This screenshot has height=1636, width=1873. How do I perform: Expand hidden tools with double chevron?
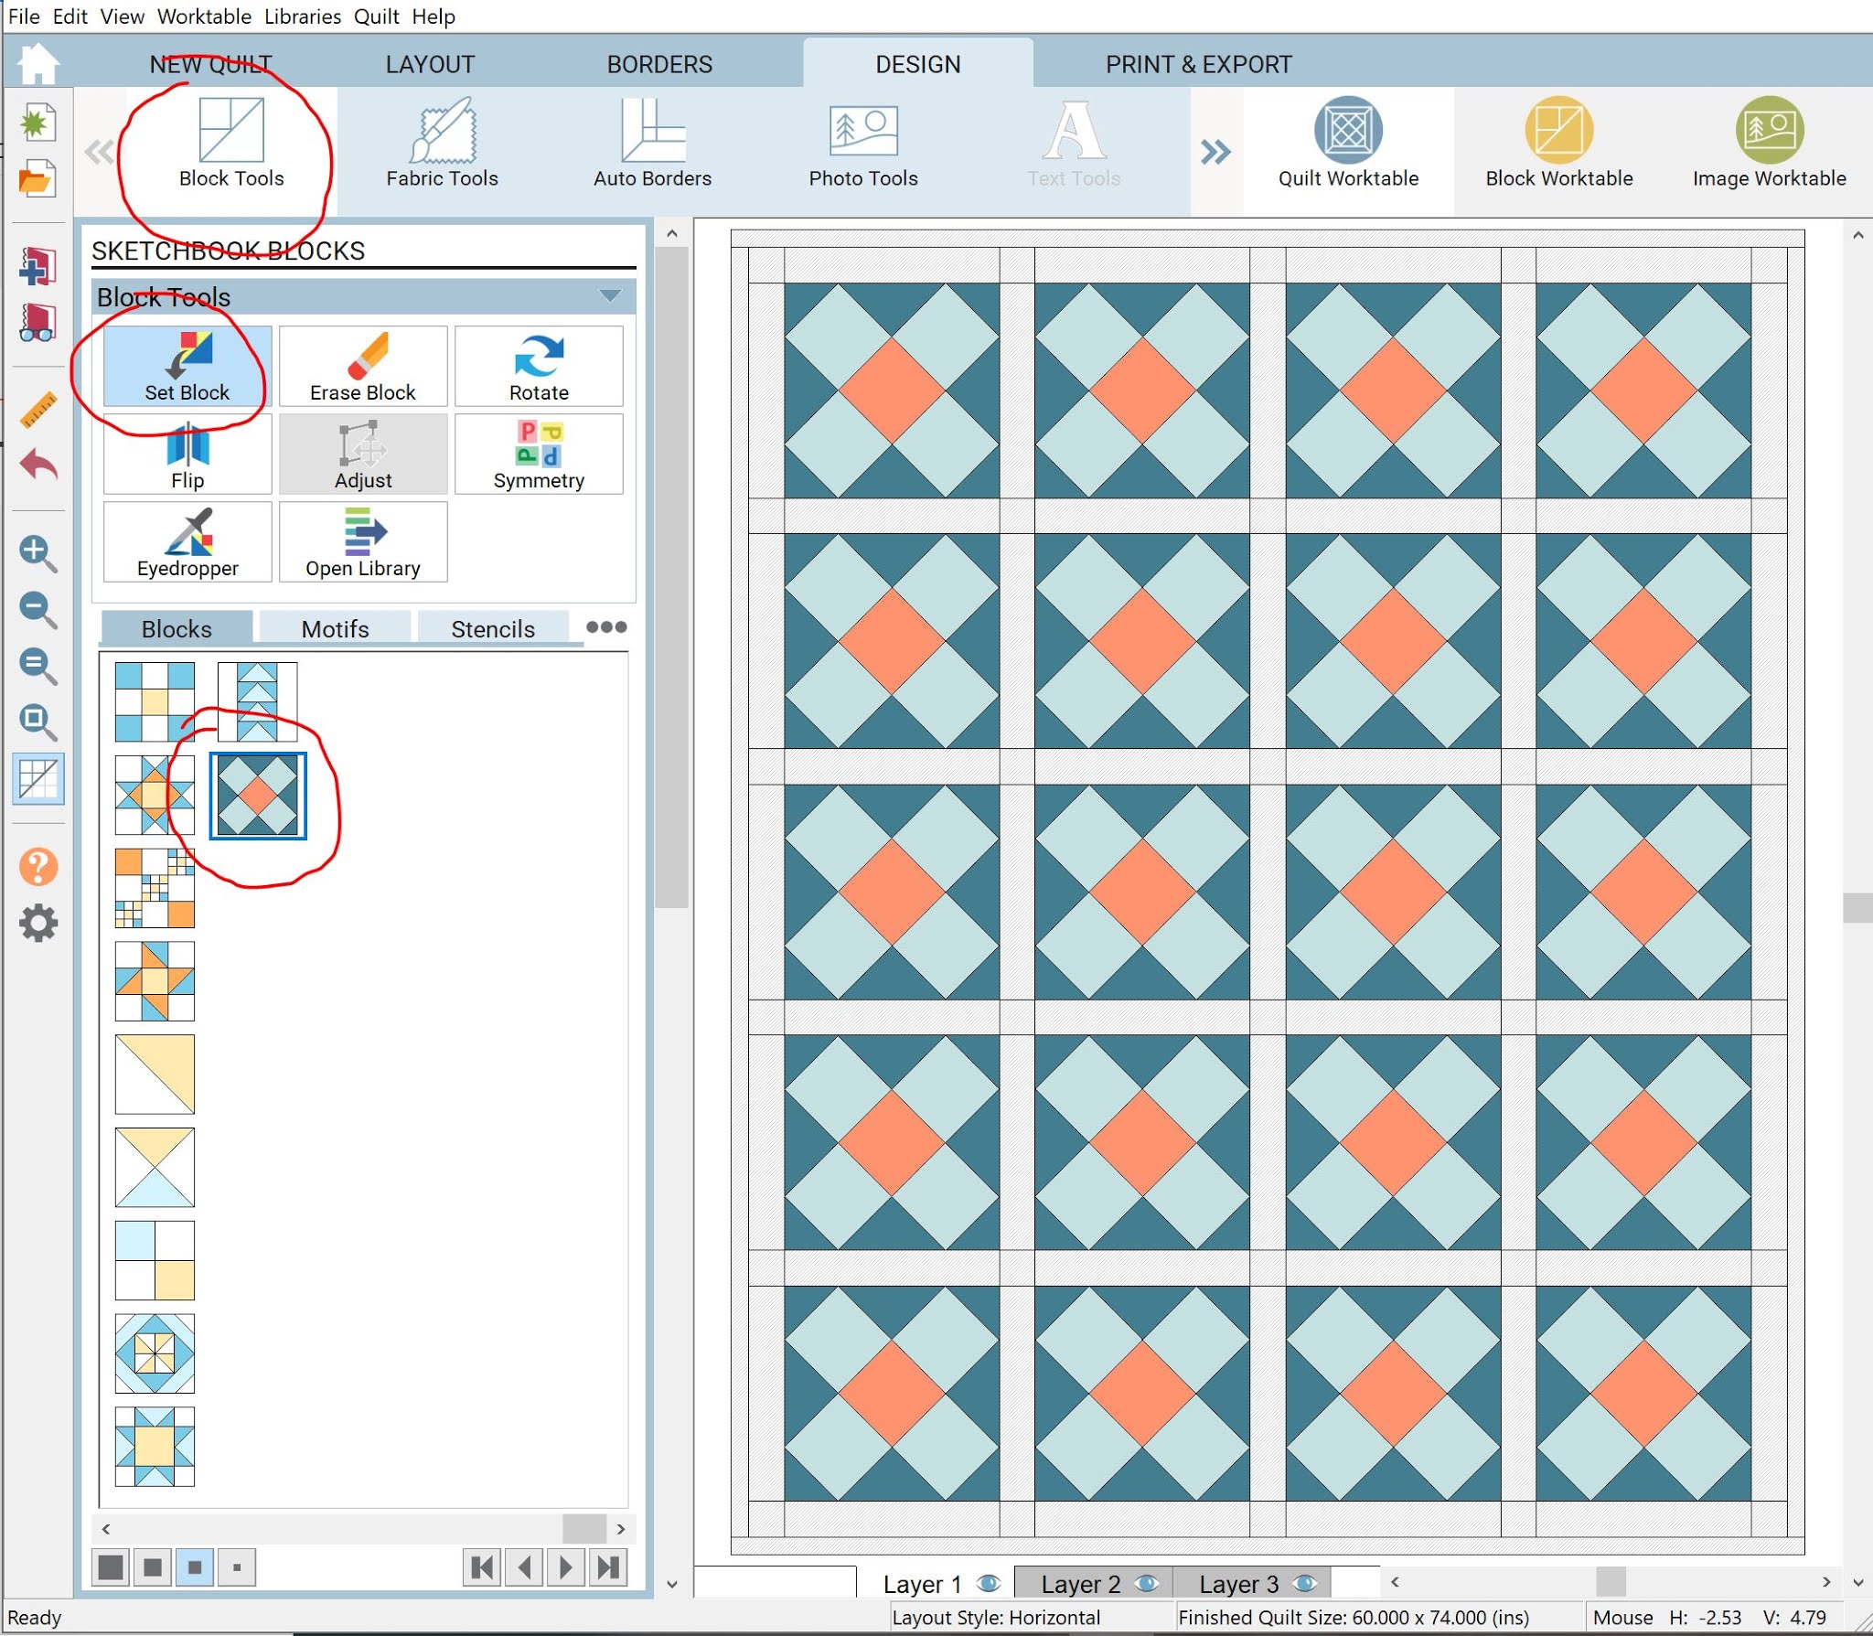point(1216,154)
